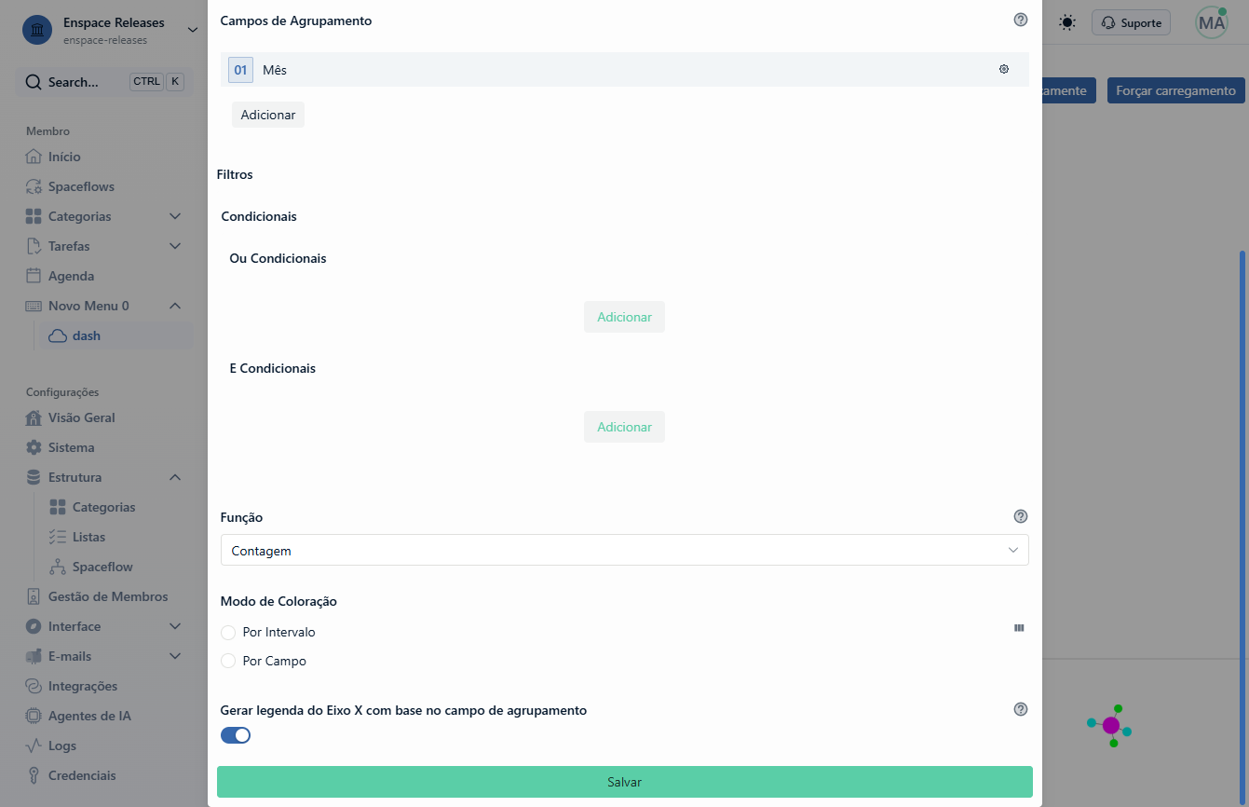Click the colorful network graph icon
Viewport: 1249px width, 807px height.
[1109, 725]
